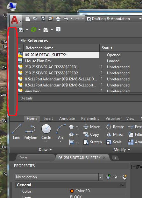Switch to the Visualize ribbon tab
Viewport: 142px width, 198px height.
point(113,119)
